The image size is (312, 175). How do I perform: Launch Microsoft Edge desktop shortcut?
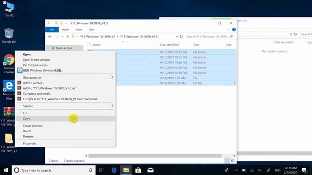pyautogui.click(x=9, y=90)
